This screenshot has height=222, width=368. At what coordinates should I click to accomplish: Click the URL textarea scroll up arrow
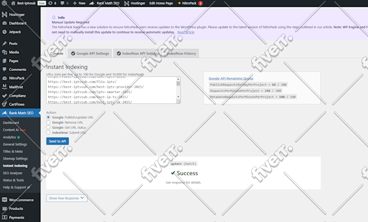click(x=178, y=79)
